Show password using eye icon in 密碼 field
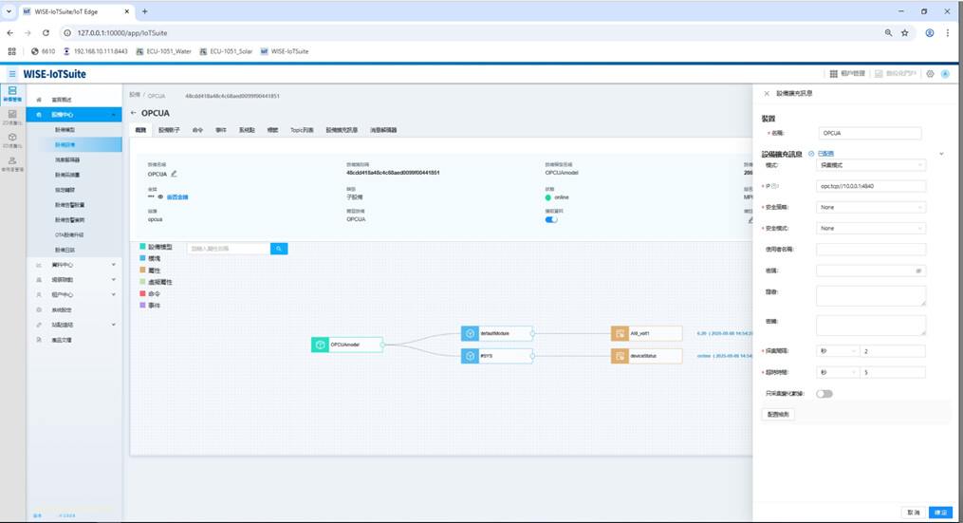Screen dimensions: 963x523 pos(918,271)
